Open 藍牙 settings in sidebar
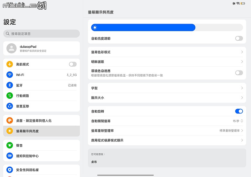251x177 pixels. click(42, 85)
